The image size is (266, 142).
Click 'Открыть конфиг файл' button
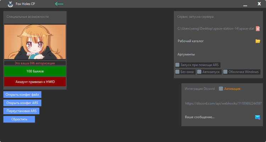[22, 94]
